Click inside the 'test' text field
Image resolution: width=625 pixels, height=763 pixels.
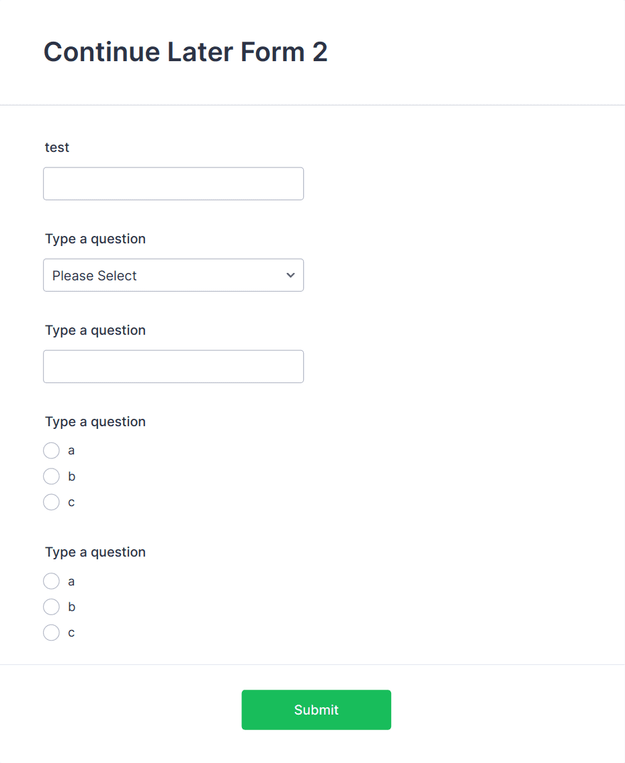tap(173, 183)
